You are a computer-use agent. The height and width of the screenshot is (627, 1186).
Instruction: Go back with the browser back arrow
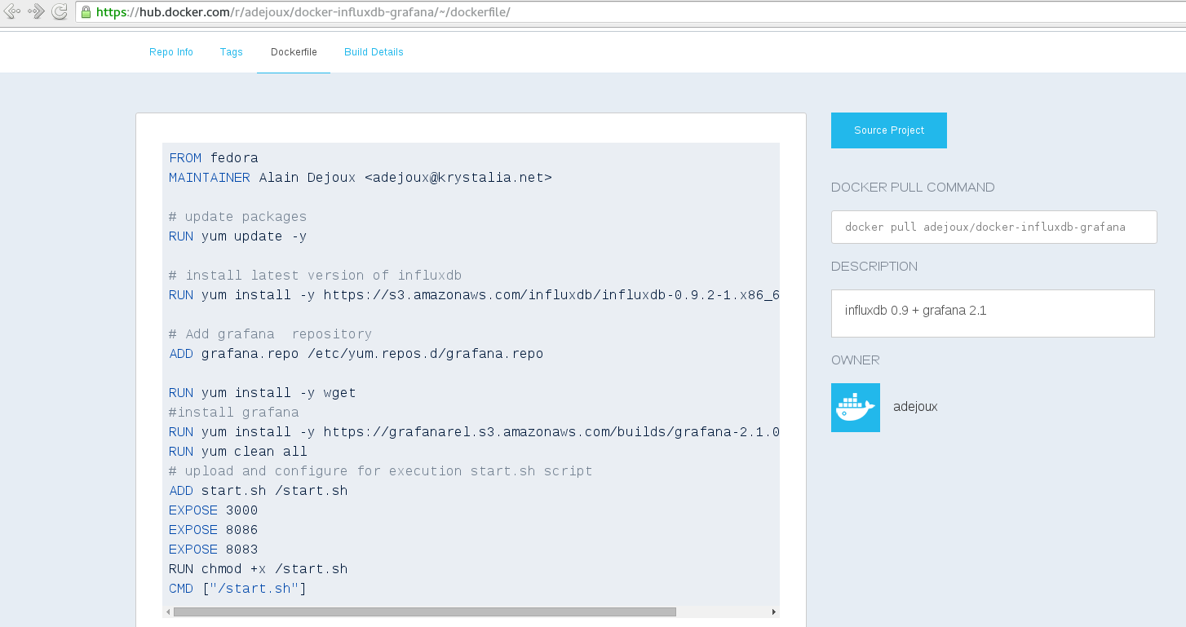pos(12,11)
